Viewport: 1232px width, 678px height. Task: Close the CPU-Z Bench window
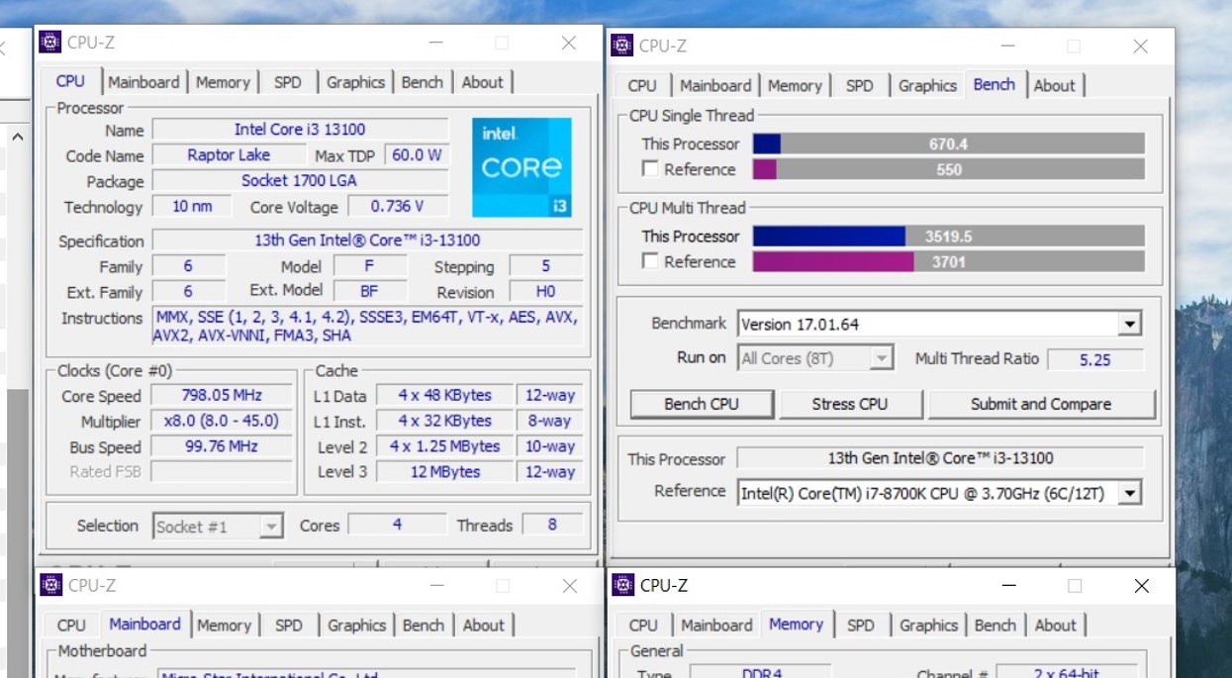(1140, 46)
